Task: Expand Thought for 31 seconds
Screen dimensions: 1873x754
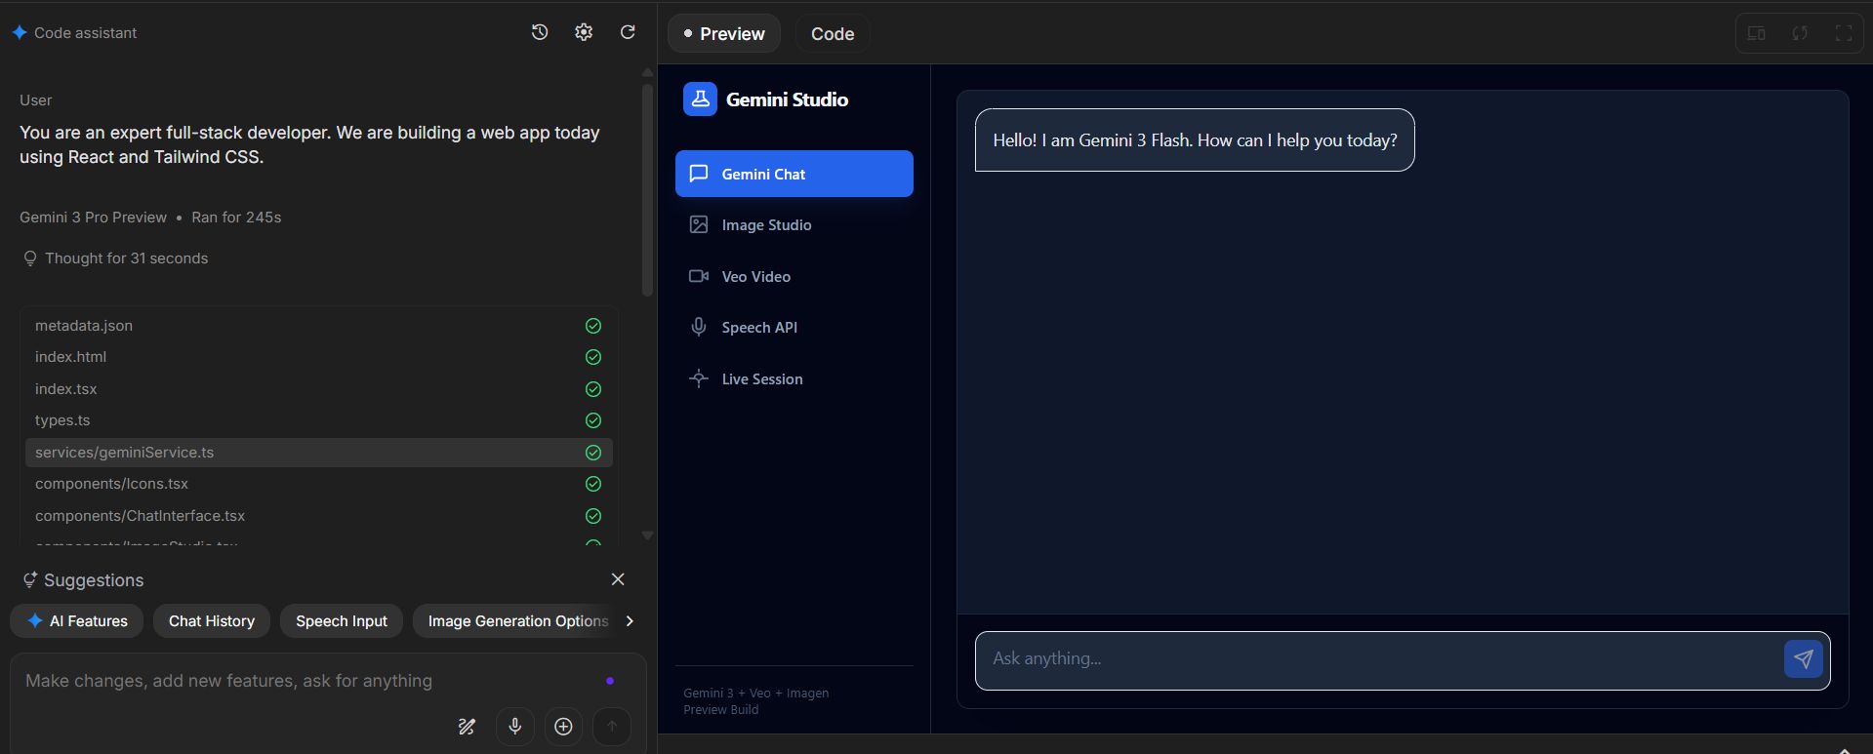Action: tap(126, 258)
